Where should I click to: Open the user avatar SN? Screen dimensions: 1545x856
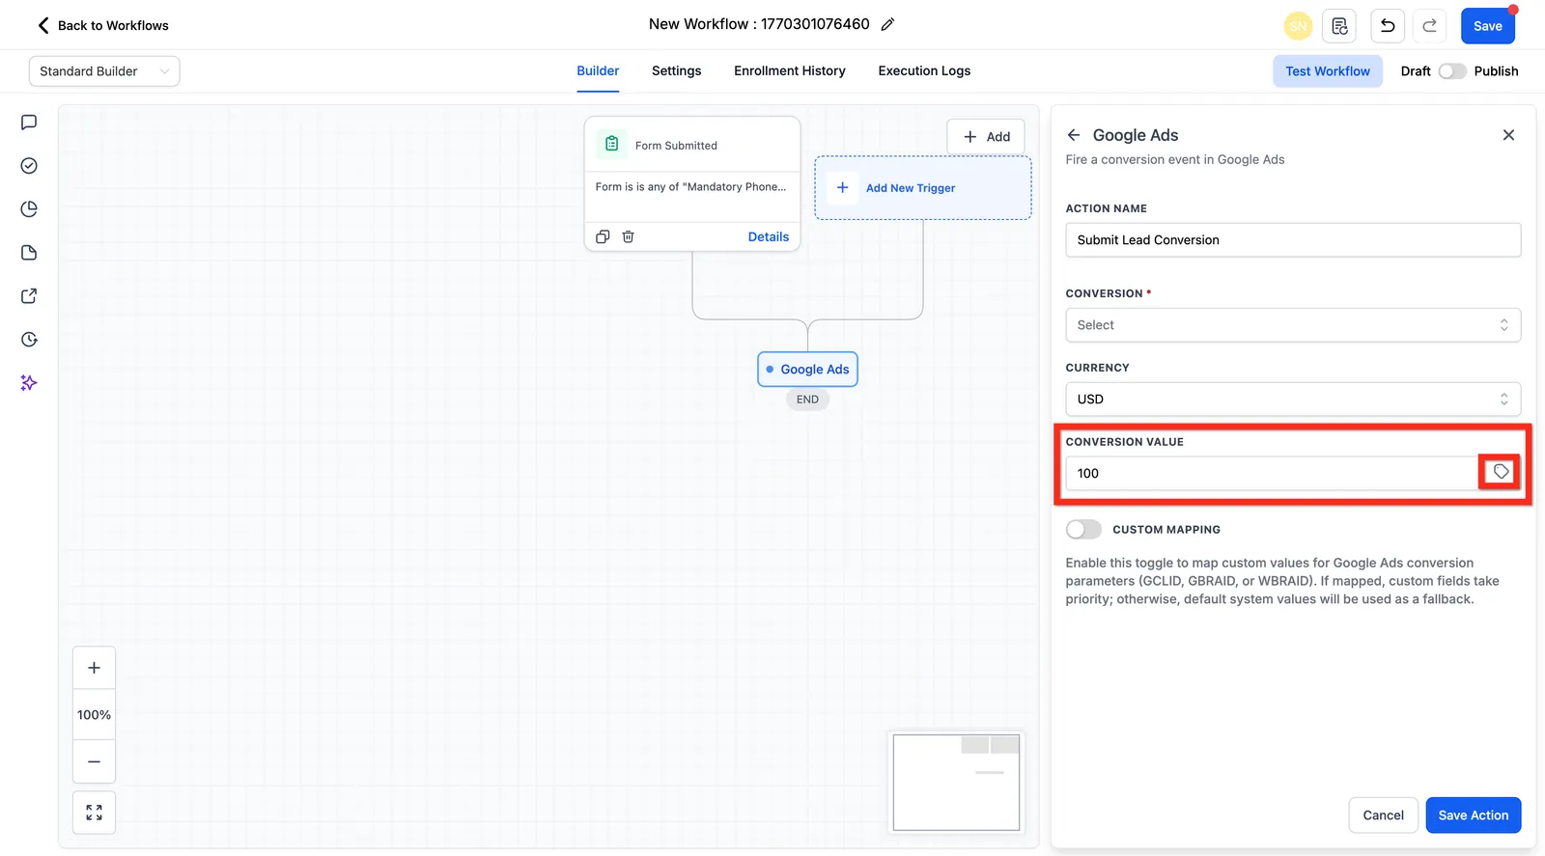(1298, 26)
